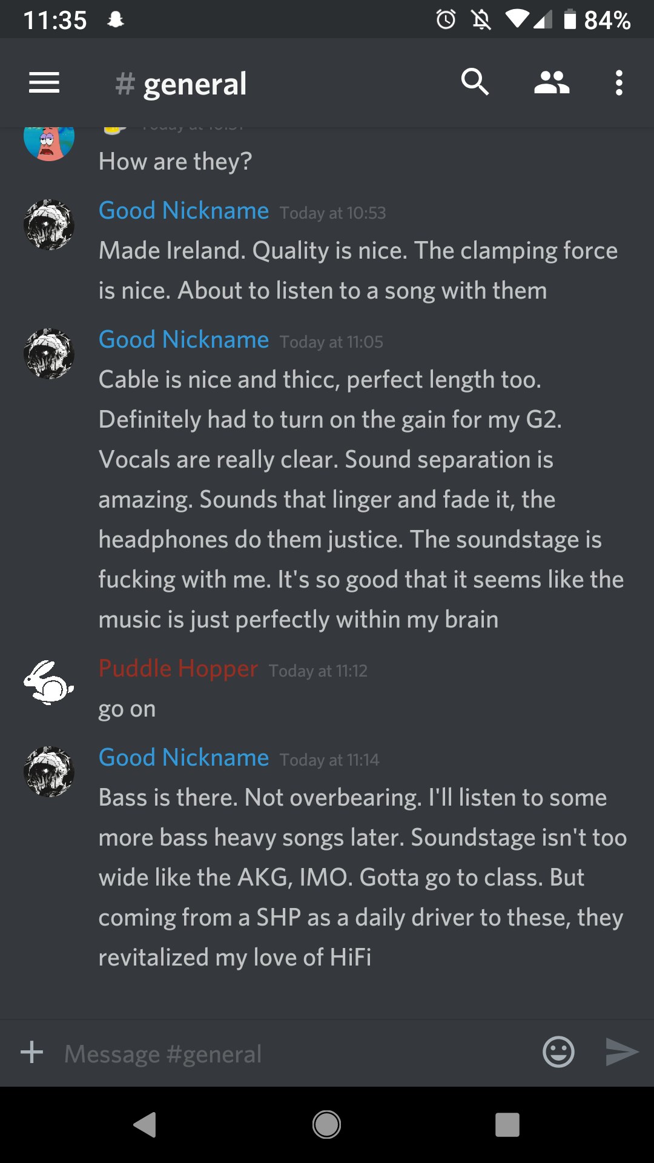Tap the "go on" message
The image size is (654, 1163).
pos(127,709)
